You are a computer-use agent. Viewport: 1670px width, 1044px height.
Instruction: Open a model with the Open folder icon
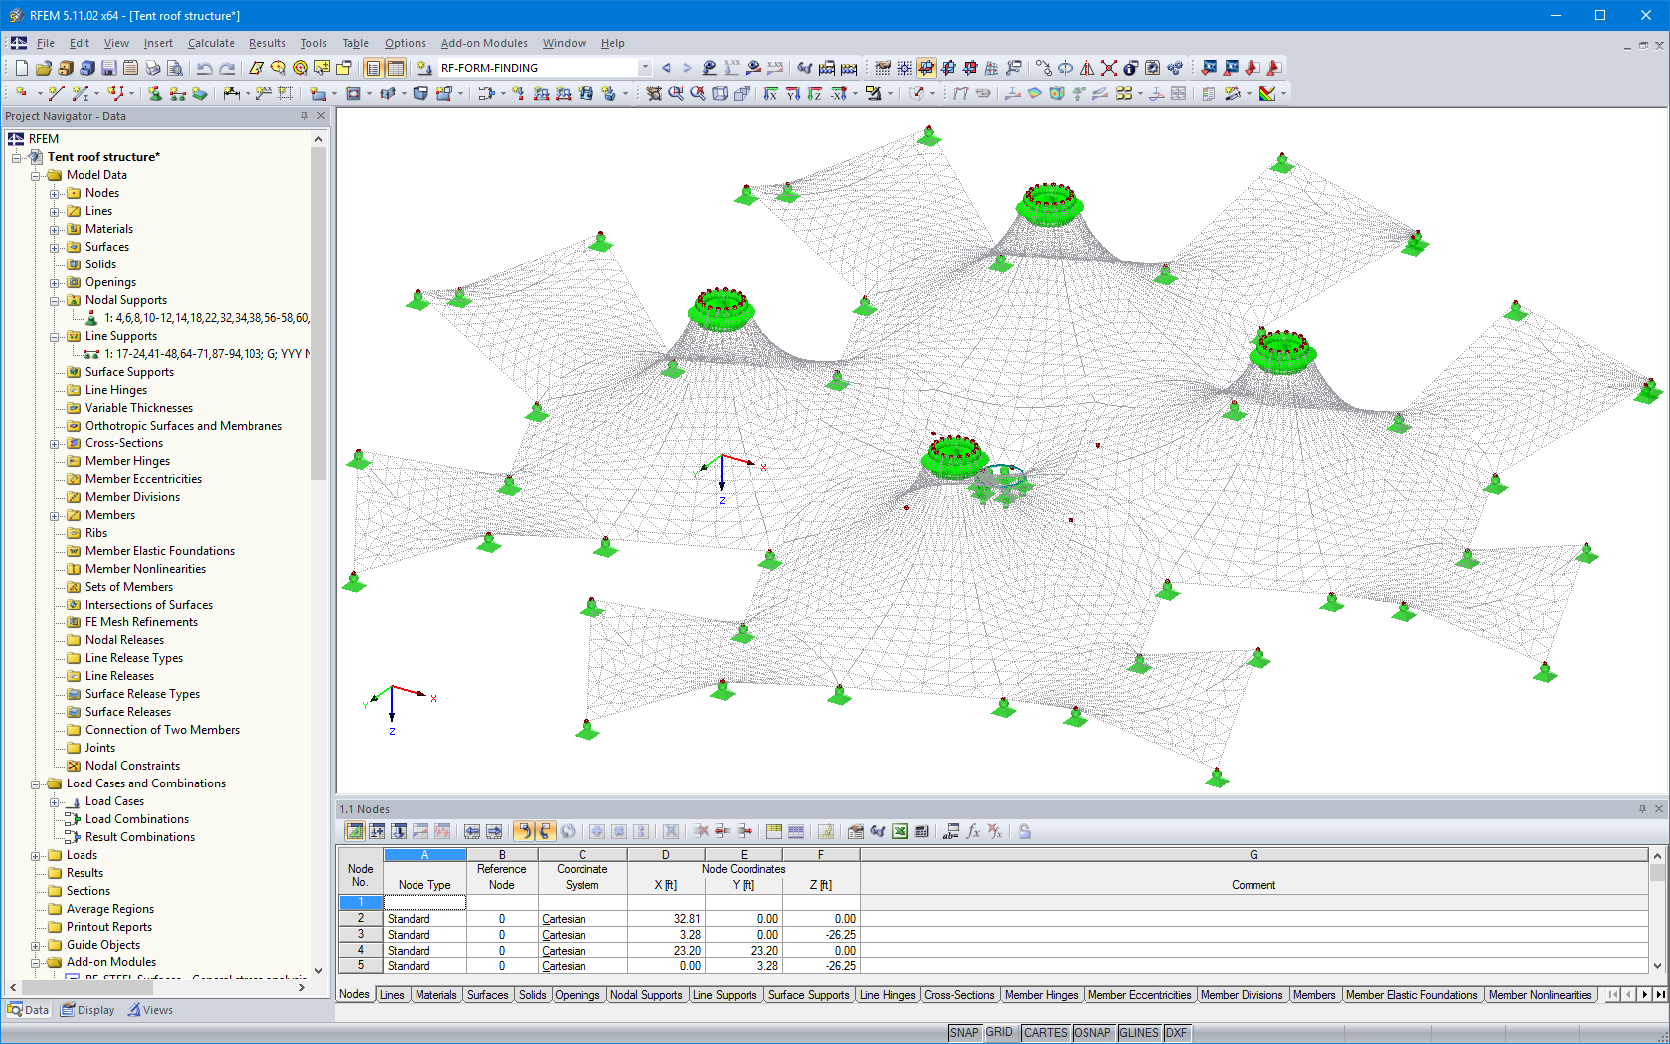[x=44, y=68]
